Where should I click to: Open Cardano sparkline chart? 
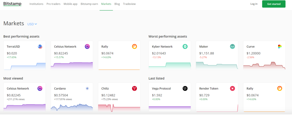pyautogui.click(x=72, y=107)
